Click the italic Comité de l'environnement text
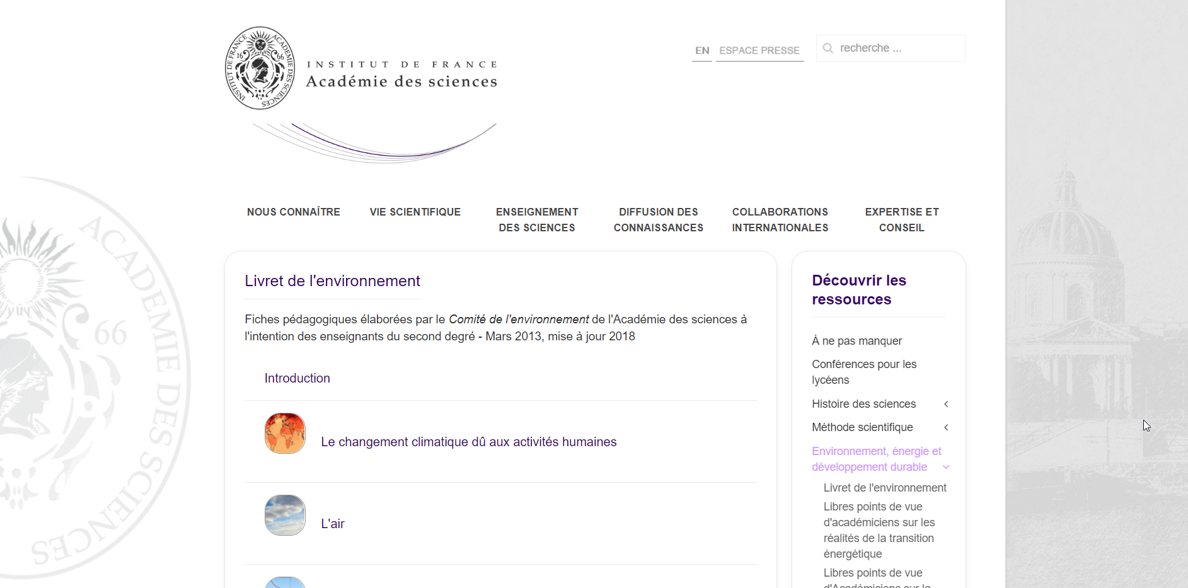 pyautogui.click(x=519, y=320)
